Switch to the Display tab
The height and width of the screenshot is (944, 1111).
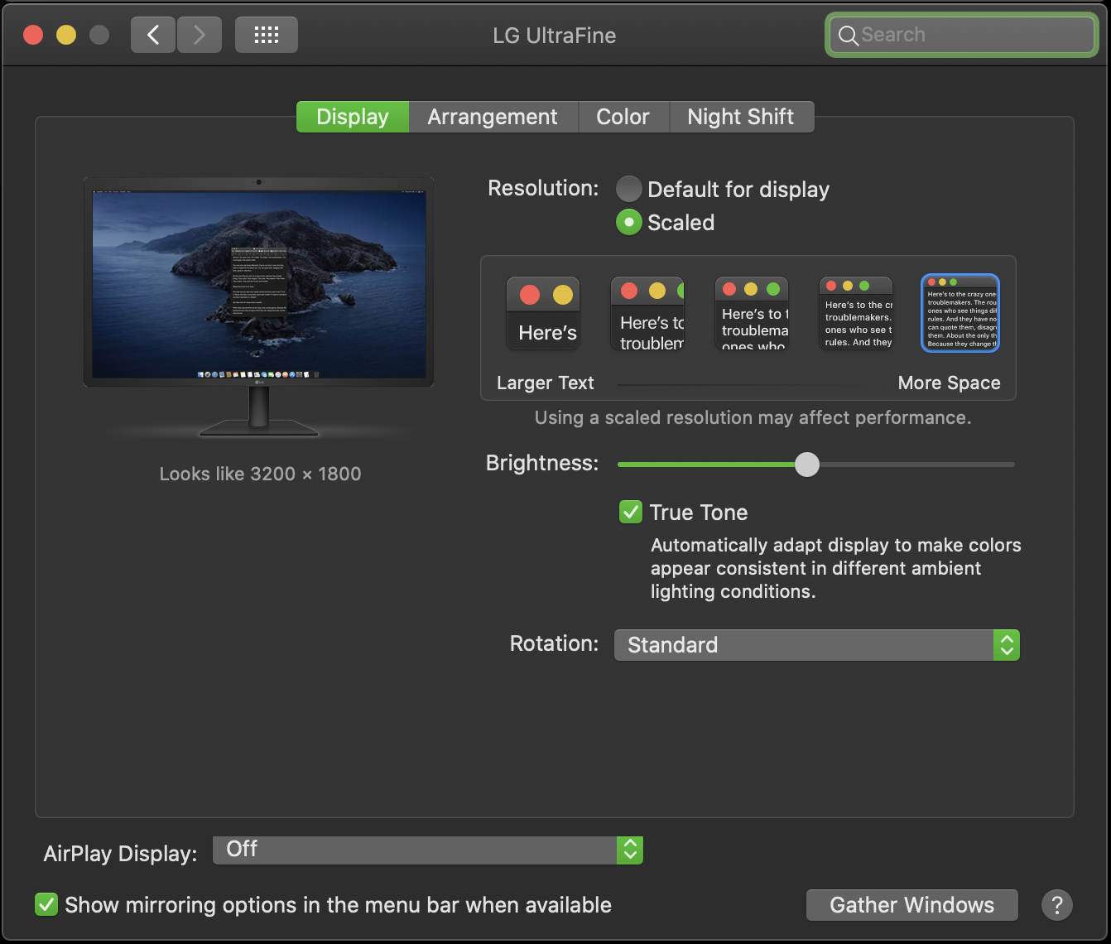(353, 117)
